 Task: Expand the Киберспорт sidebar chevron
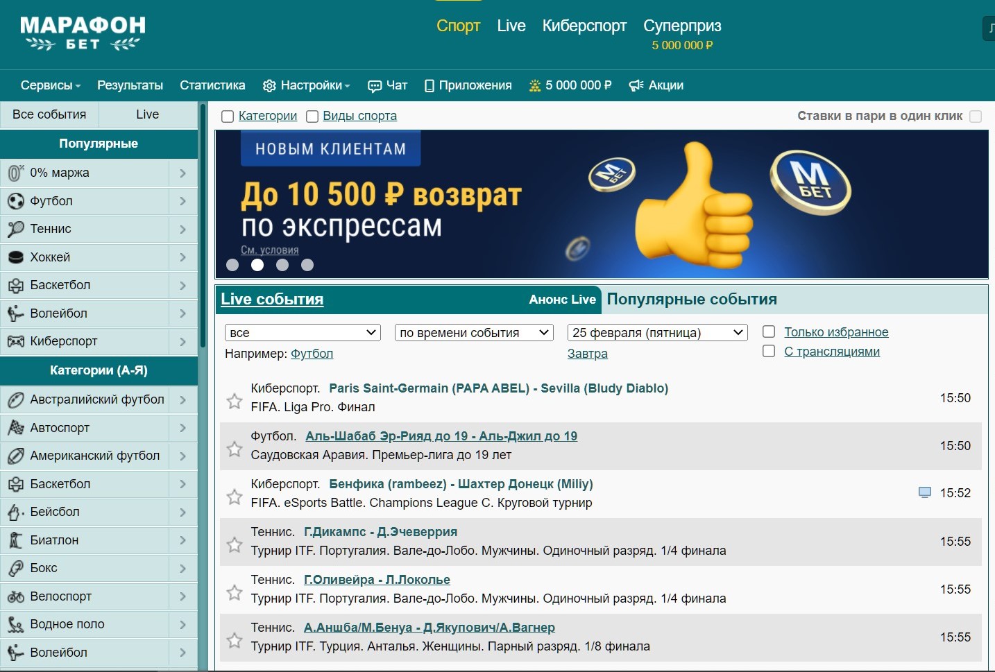(x=183, y=341)
